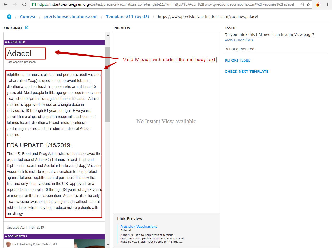Open the Chrome three-dot menu
The width and height of the screenshot is (332, 250).
(x=327, y=4)
